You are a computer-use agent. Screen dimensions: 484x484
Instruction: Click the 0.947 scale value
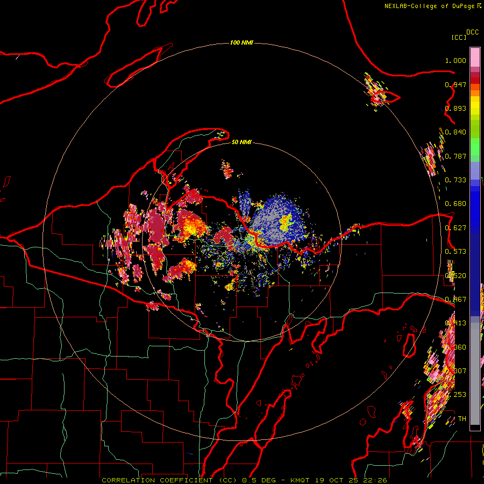pyautogui.click(x=455, y=84)
